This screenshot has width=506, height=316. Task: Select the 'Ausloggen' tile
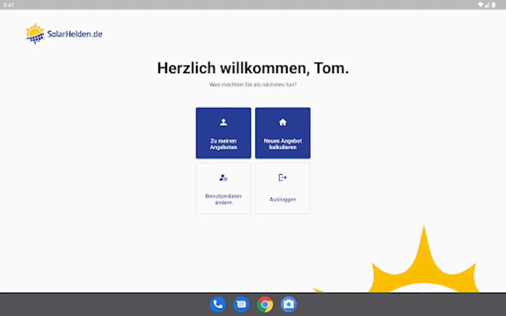coord(283,188)
